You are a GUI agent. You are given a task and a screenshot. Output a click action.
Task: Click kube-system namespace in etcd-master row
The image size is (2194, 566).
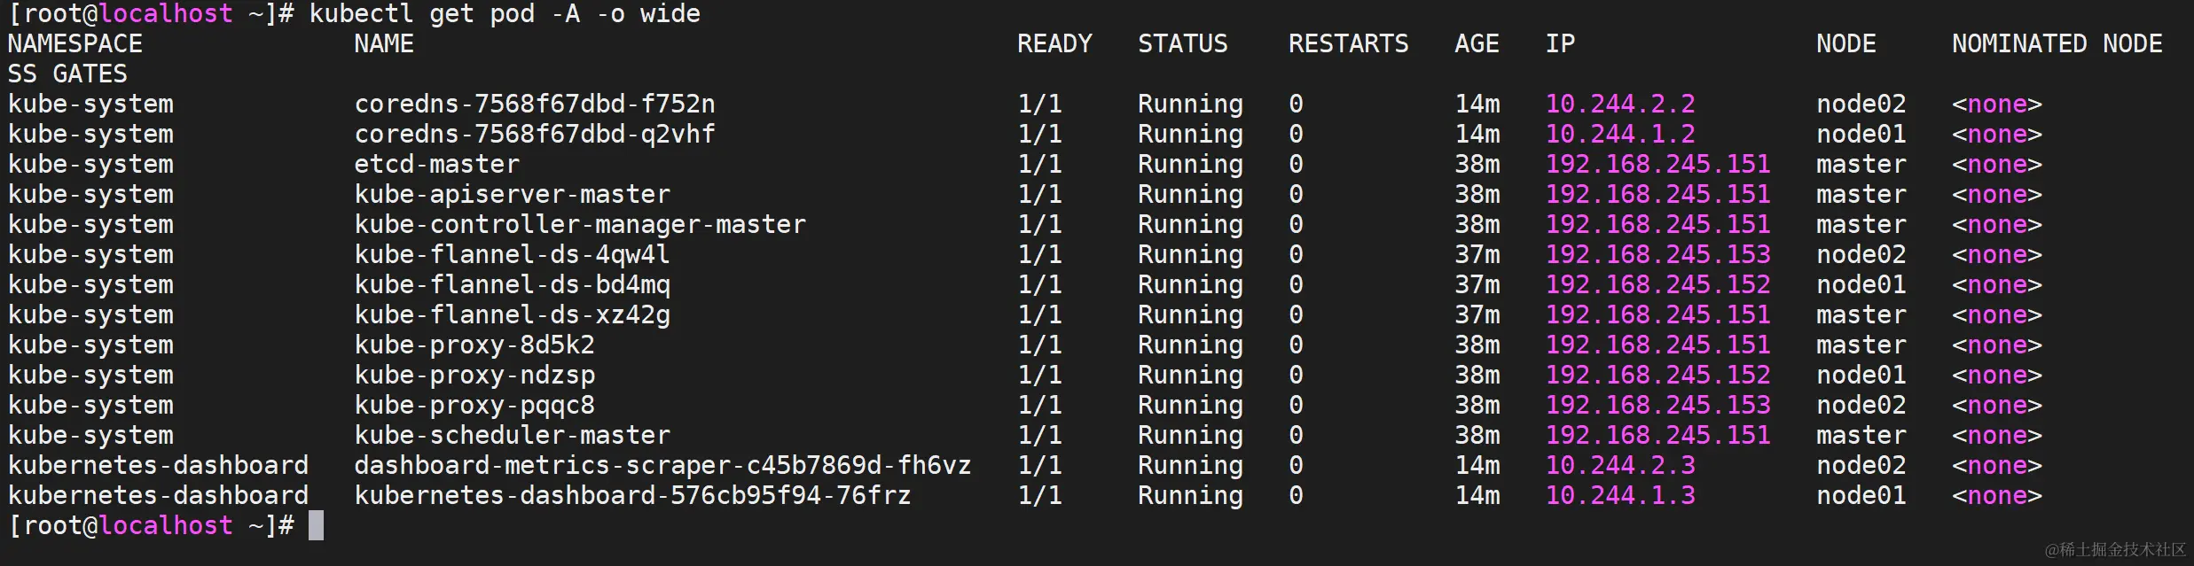point(90,164)
